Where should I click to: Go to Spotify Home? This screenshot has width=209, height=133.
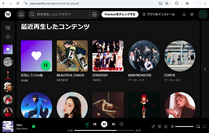point(21,14)
